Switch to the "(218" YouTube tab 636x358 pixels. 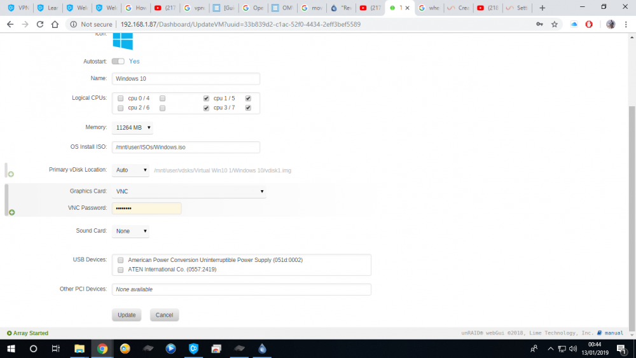(488, 8)
